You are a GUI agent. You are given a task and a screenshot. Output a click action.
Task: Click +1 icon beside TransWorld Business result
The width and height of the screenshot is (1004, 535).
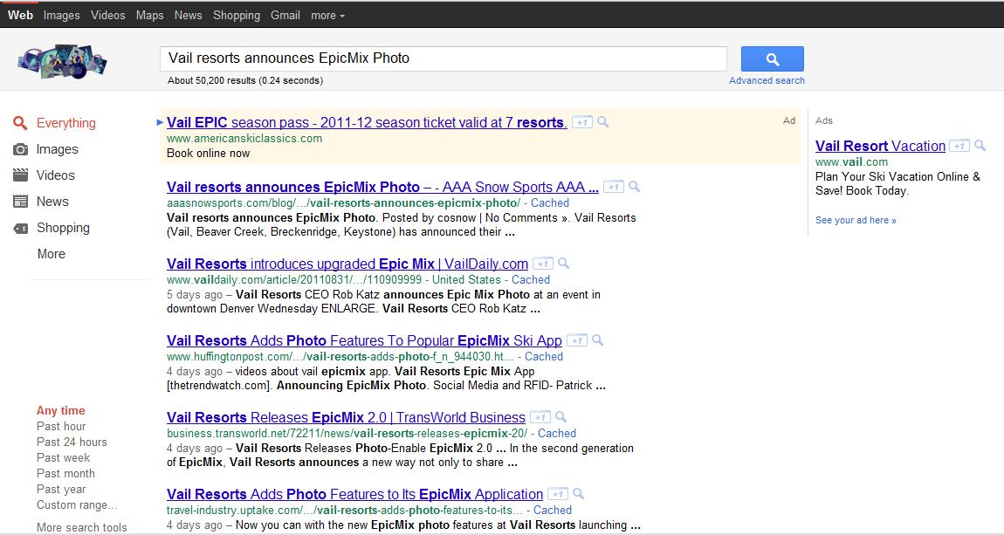click(x=540, y=417)
